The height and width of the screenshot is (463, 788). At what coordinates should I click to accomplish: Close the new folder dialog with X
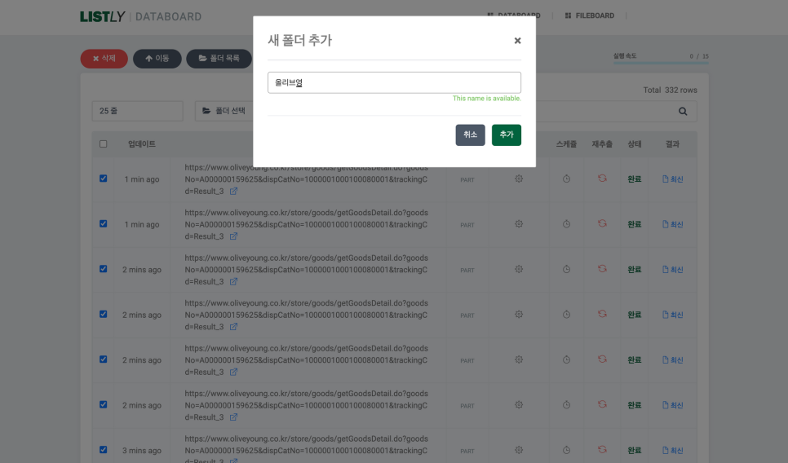pos(517,41)
